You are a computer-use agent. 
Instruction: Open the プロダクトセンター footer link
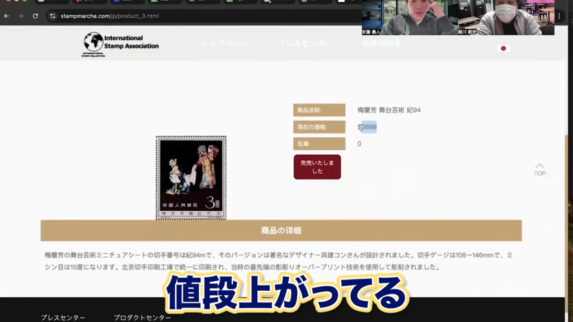tap(142, 318)
